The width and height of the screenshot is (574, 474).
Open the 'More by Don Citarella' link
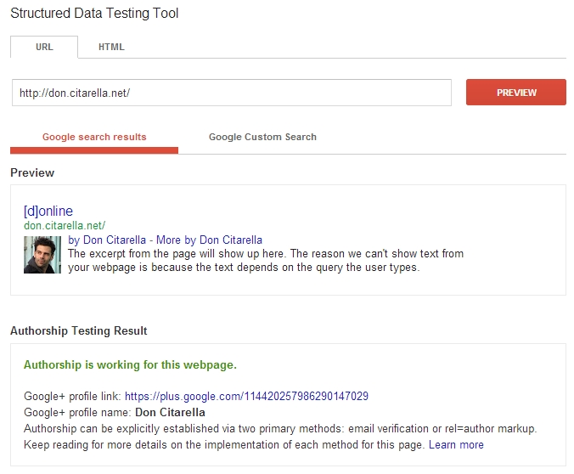click(209, 240)
